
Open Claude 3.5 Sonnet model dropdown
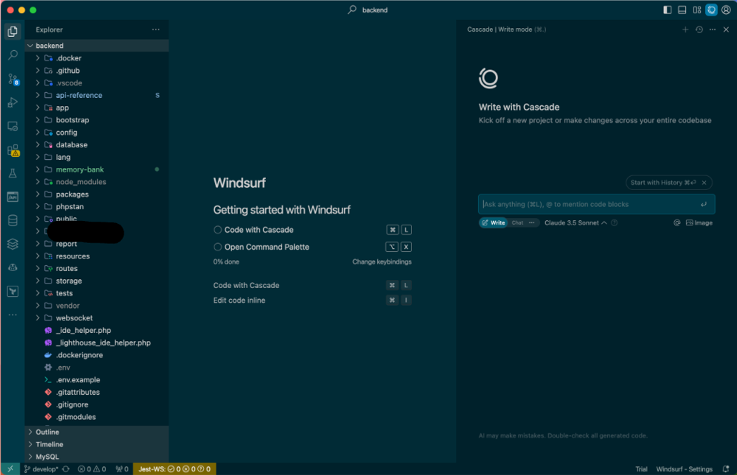click(576, 222)
